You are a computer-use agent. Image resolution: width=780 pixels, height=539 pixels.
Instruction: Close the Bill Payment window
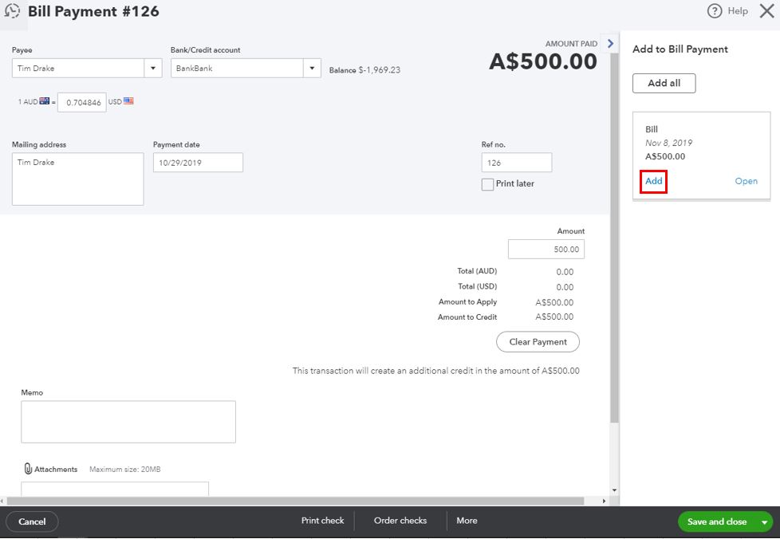(766, 11)
